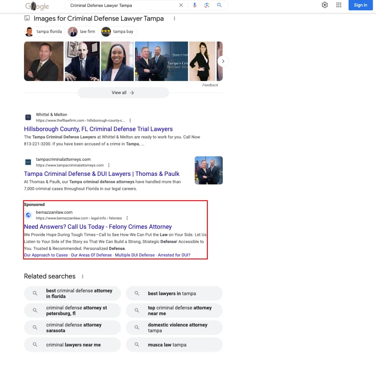Open Google apps grid
The image size is (376, 366).
click(x=339, y=5)
